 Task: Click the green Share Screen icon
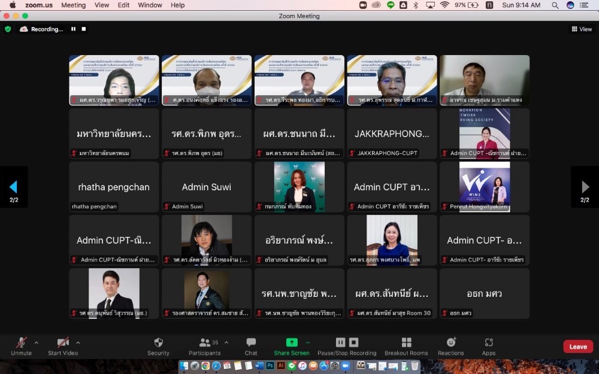[292, 343]
